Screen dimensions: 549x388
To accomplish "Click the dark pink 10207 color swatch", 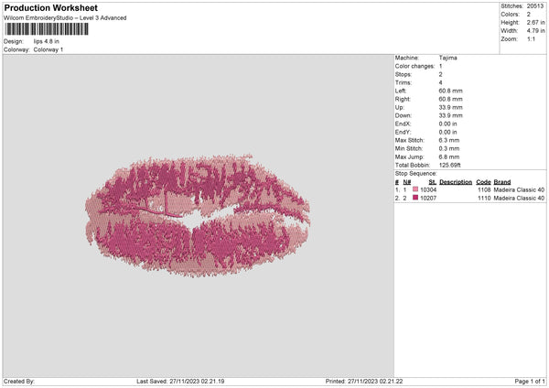I will (416, 198).
